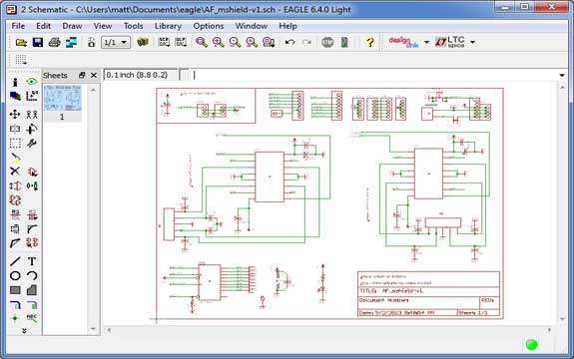Open the Library menu
The height and width of the screenshot is (359, 574).
168,26
